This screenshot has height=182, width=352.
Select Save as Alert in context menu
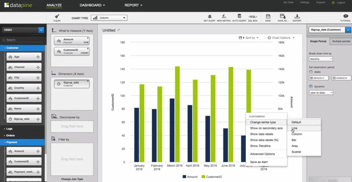pos(266,162)
